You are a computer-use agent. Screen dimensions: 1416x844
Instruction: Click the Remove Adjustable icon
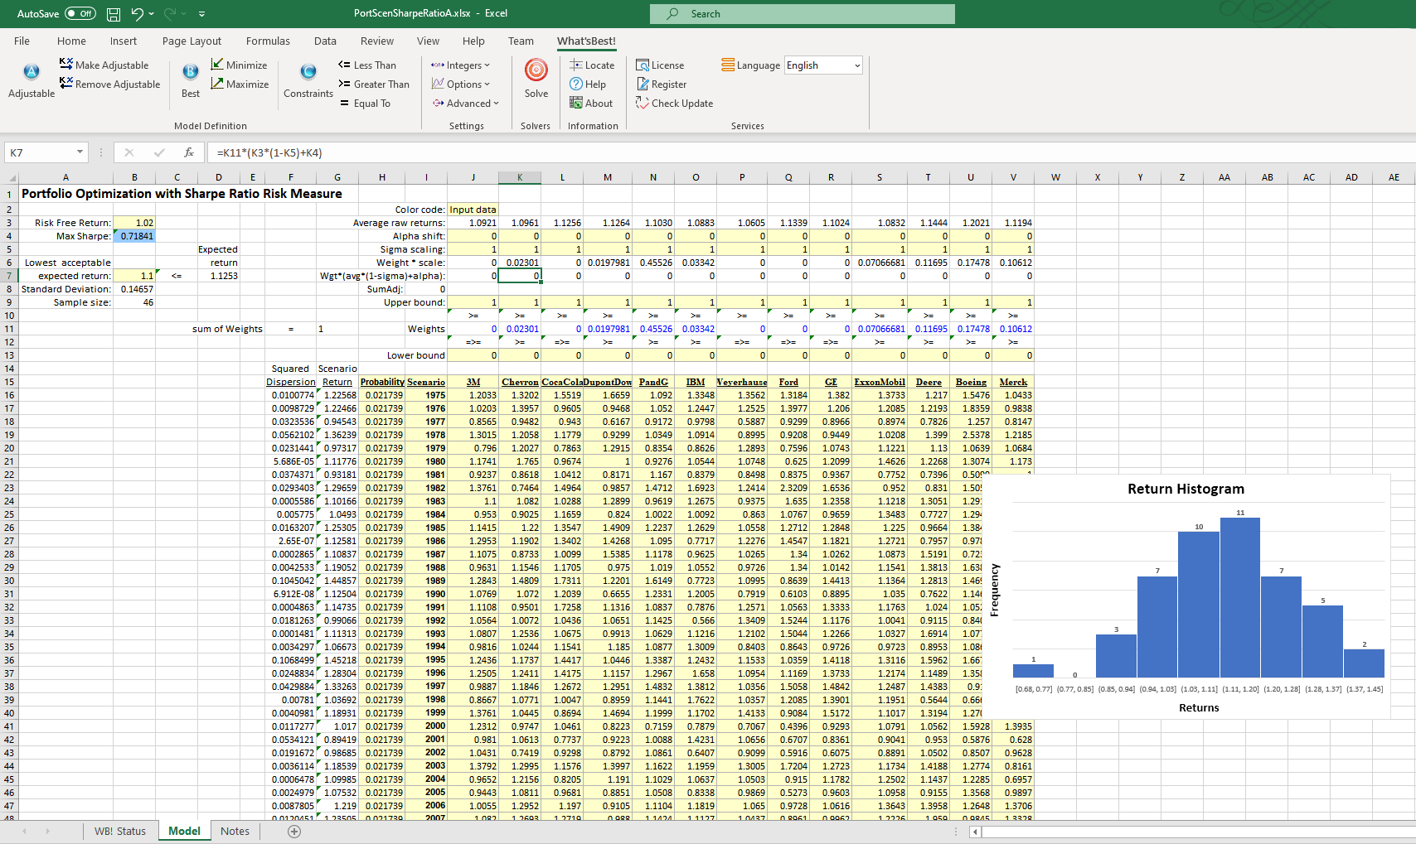[66, 84]
